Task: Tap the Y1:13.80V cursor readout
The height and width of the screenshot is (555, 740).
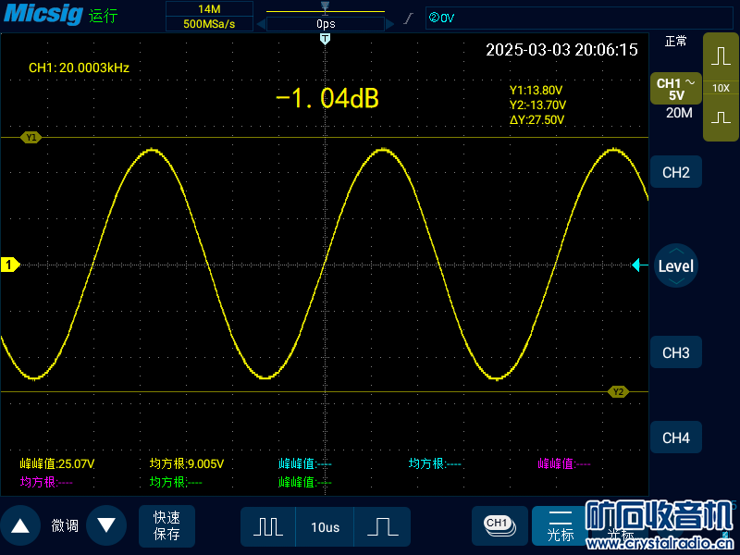Action: coord(536,90)
